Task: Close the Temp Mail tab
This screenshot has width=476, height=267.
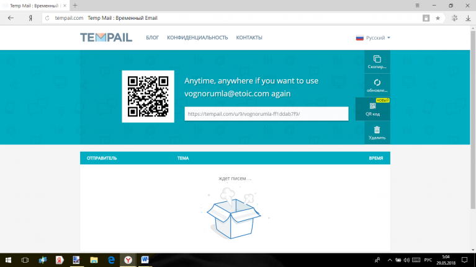Action: click(65, 6)
